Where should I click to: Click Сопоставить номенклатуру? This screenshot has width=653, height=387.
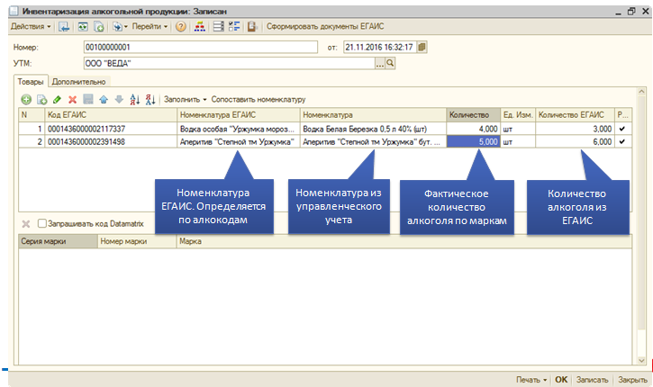[x=258, y=100]
